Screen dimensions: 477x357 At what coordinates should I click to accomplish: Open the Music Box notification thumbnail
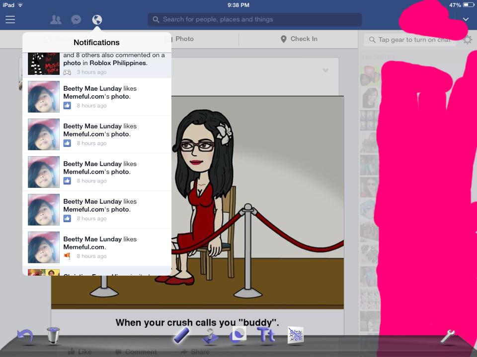(44, 64)
